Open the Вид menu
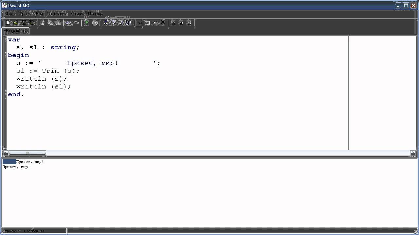419x235 pixels. click(40, 14)
